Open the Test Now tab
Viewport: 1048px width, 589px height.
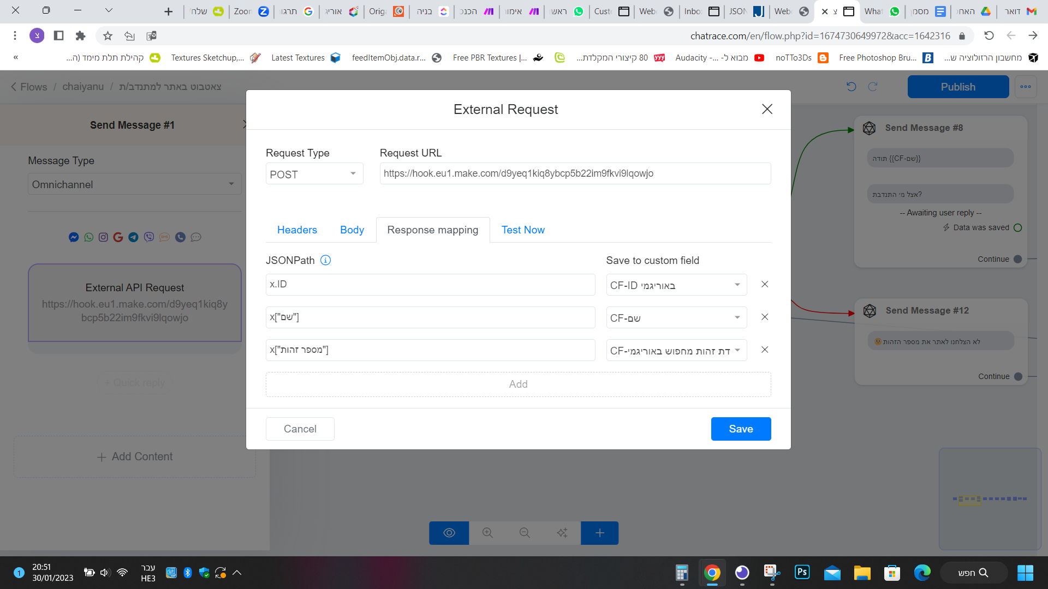point(523,230)
